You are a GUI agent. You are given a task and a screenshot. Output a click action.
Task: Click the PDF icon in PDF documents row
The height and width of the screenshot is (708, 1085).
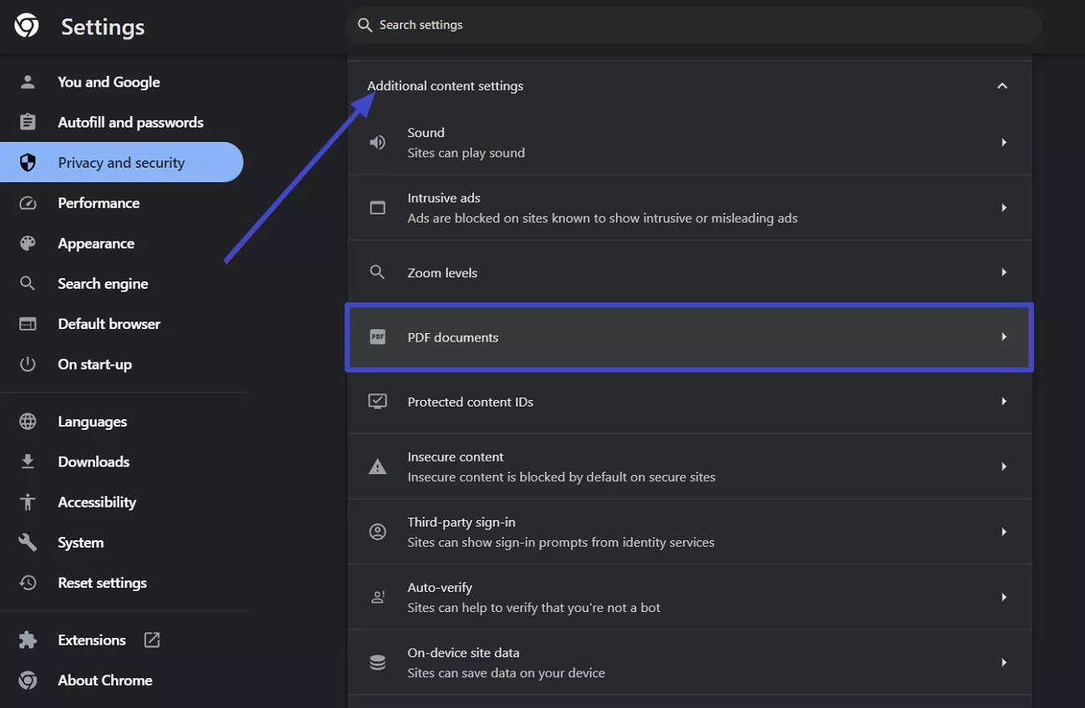click(x=377, y=337)
